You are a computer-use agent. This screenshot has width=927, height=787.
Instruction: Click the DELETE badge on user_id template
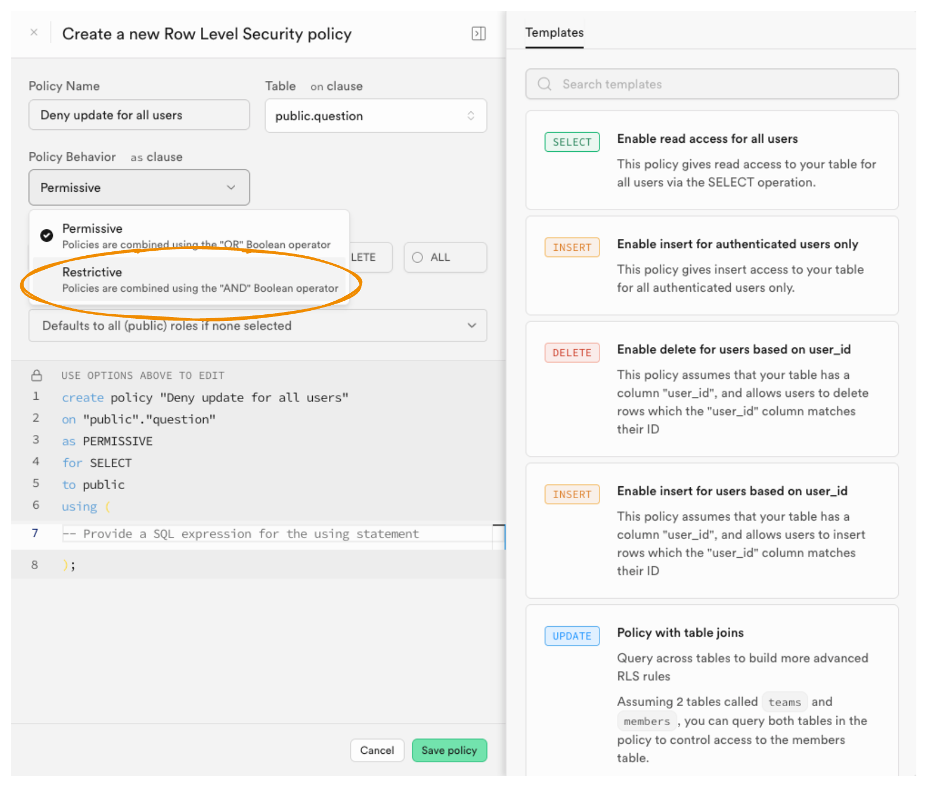tap(571, 353)
